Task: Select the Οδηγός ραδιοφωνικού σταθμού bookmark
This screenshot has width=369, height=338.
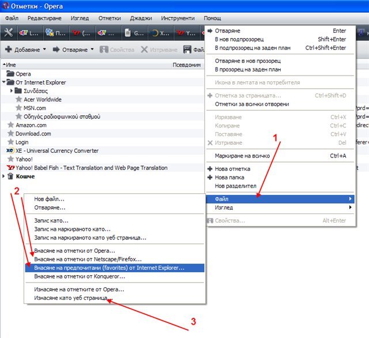Action: coord(62,117)
